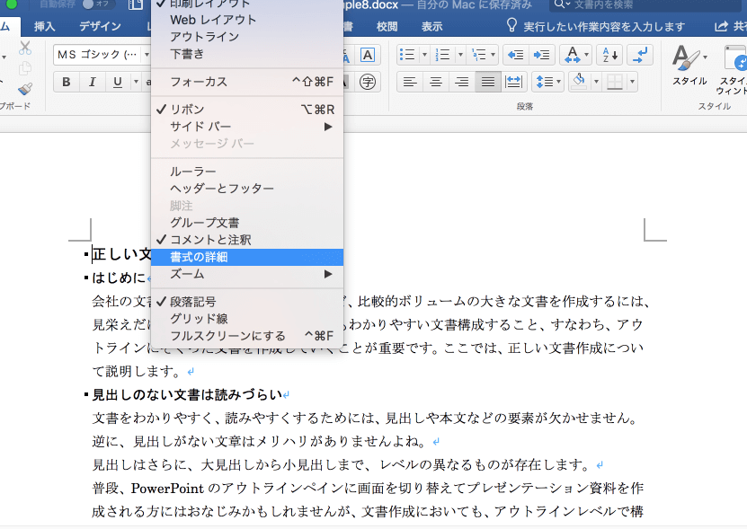Expand the borders dropdown arrow

click(632, 82)
